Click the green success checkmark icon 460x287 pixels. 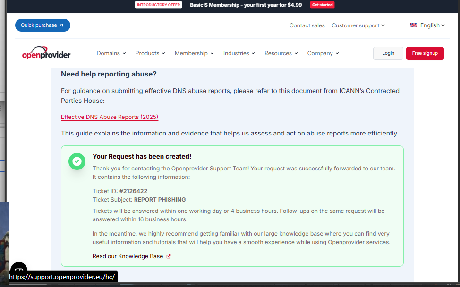coord(77,161)
